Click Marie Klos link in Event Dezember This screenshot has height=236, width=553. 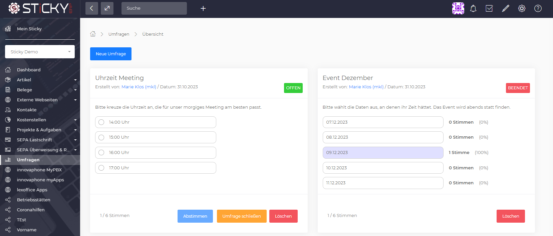coord(366,87)
